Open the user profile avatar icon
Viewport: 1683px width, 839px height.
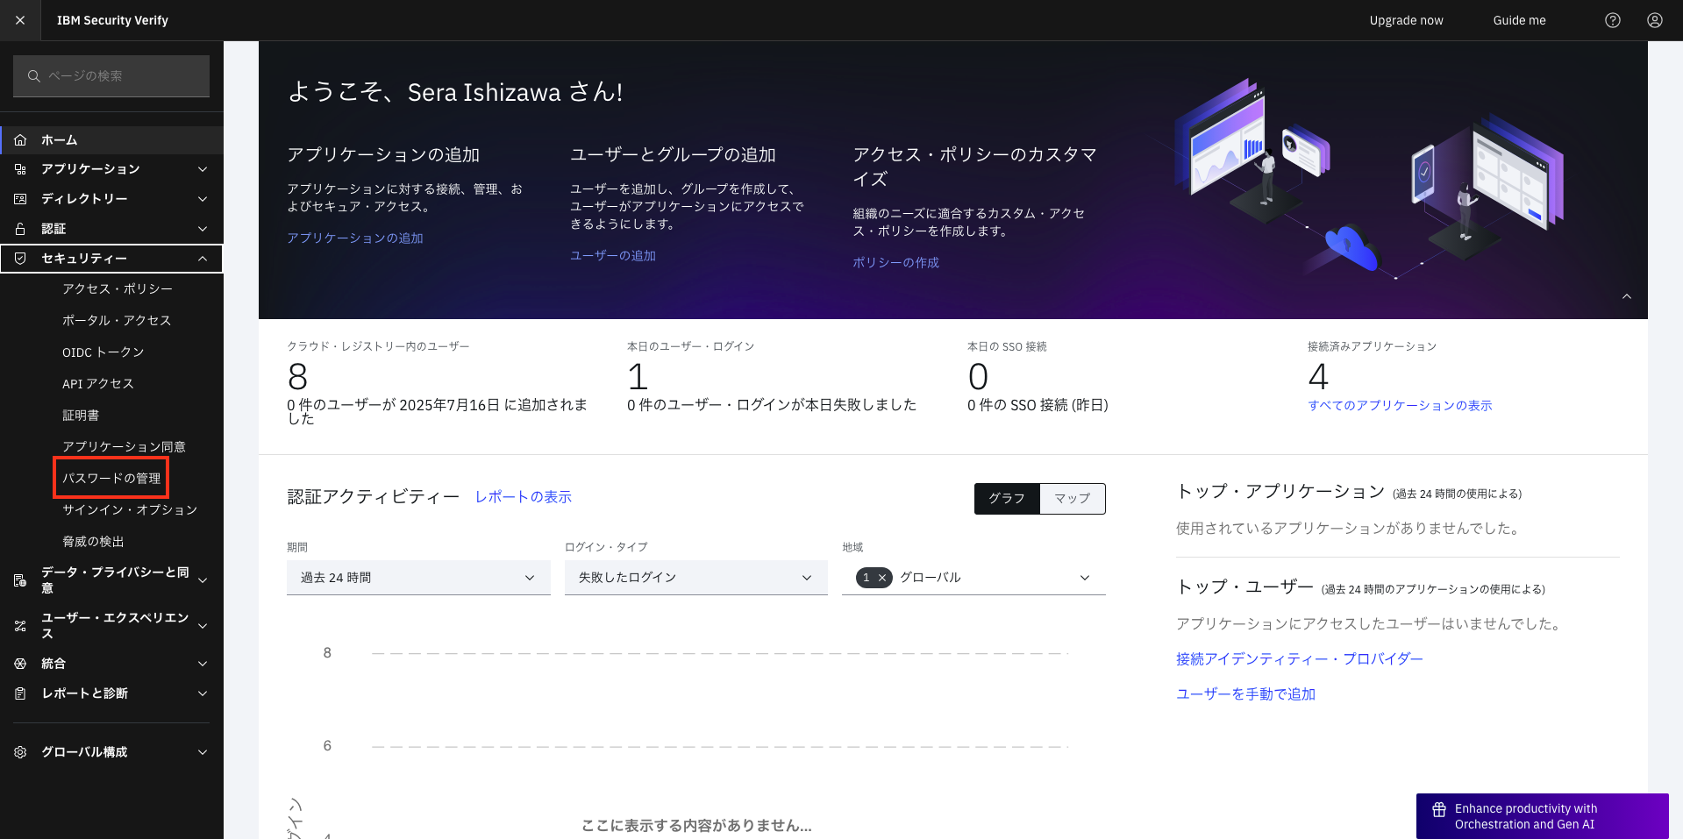pyautogui.click(x=1655, y=20)
